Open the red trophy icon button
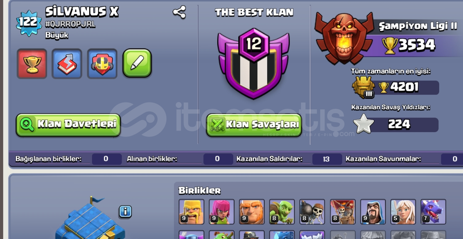 [32, 63]
